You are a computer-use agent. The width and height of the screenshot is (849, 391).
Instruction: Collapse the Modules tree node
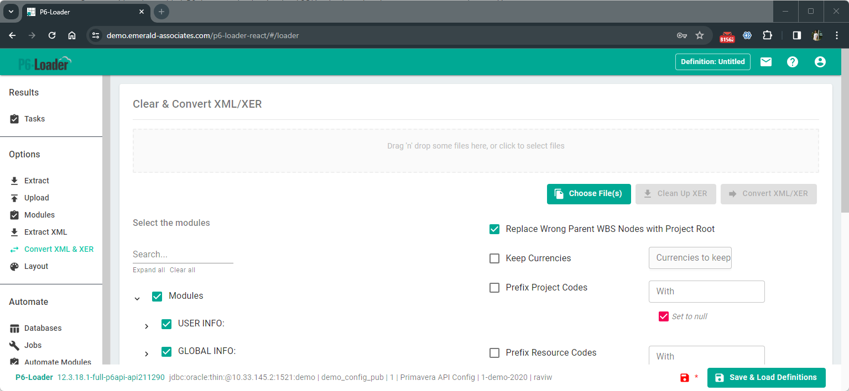[137, 299]
